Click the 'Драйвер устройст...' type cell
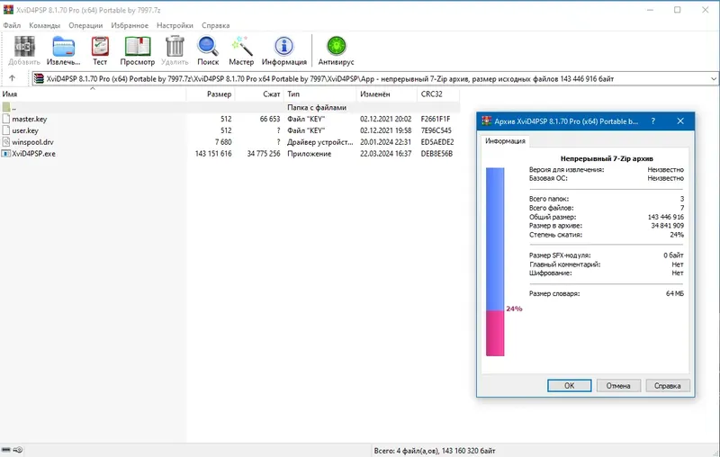 tap(320, 142)
